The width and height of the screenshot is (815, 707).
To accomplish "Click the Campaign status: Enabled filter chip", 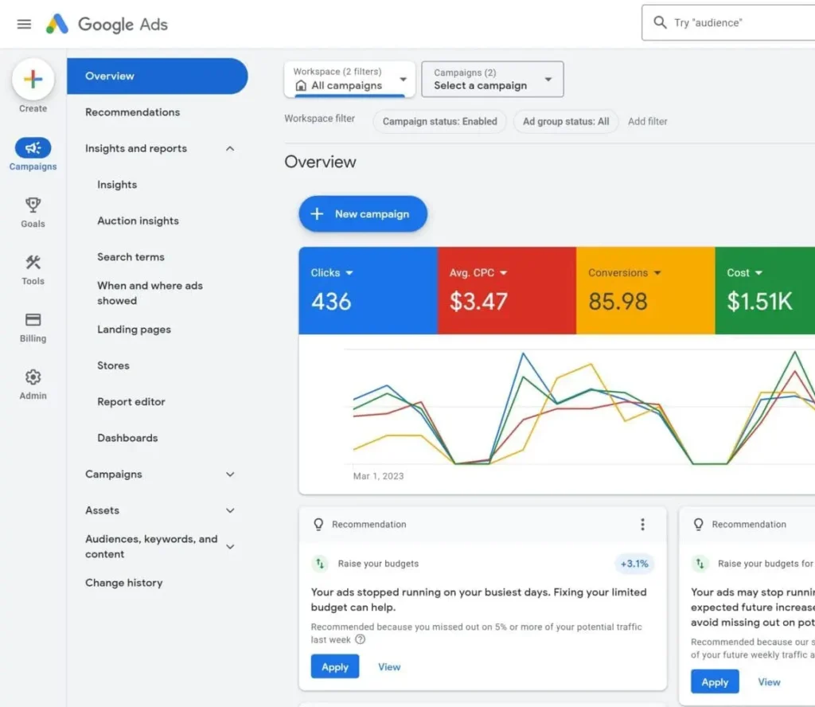I will click(439, 122).
